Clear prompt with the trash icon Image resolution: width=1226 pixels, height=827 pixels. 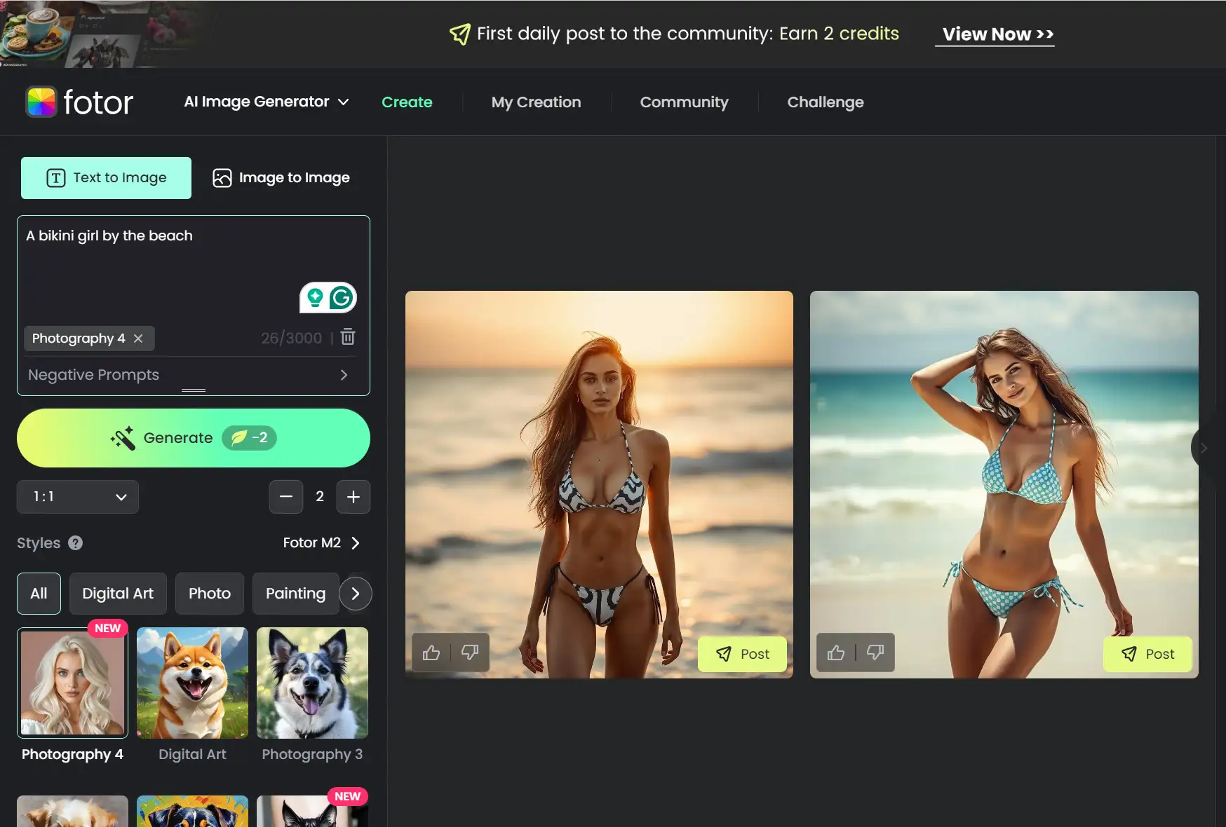(348, 337)
